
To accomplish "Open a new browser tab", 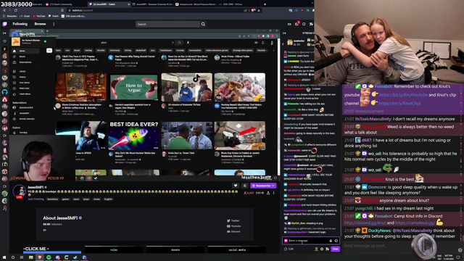I will click(265, 4).
